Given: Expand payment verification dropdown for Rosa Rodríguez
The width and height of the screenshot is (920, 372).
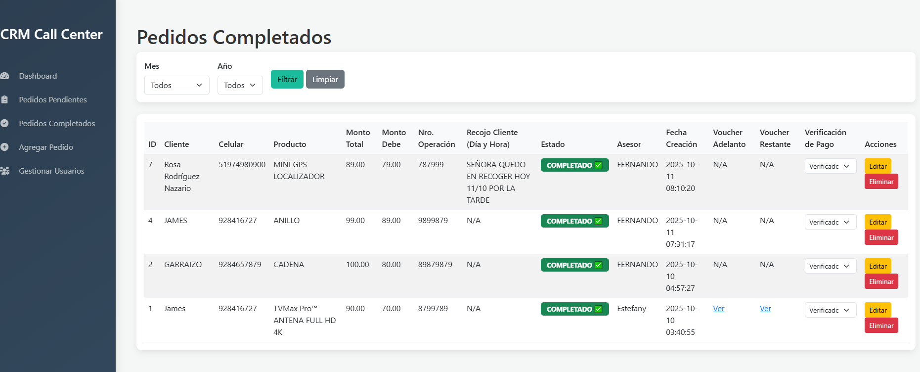Looking at the screenshot, I should click(830, 166).
